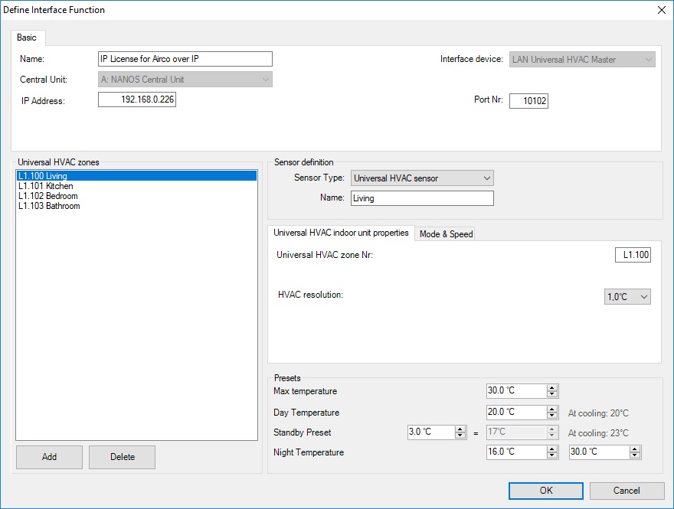The image size is (674, 509).
Task: Decrease Night Temperature 16.0 °C value
Action: 552,456
